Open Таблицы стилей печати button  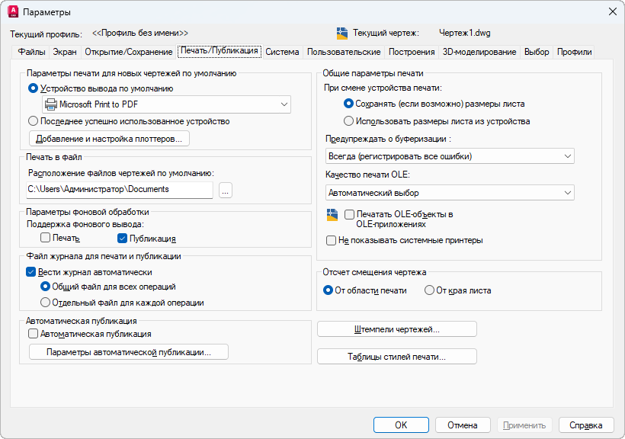396,357
